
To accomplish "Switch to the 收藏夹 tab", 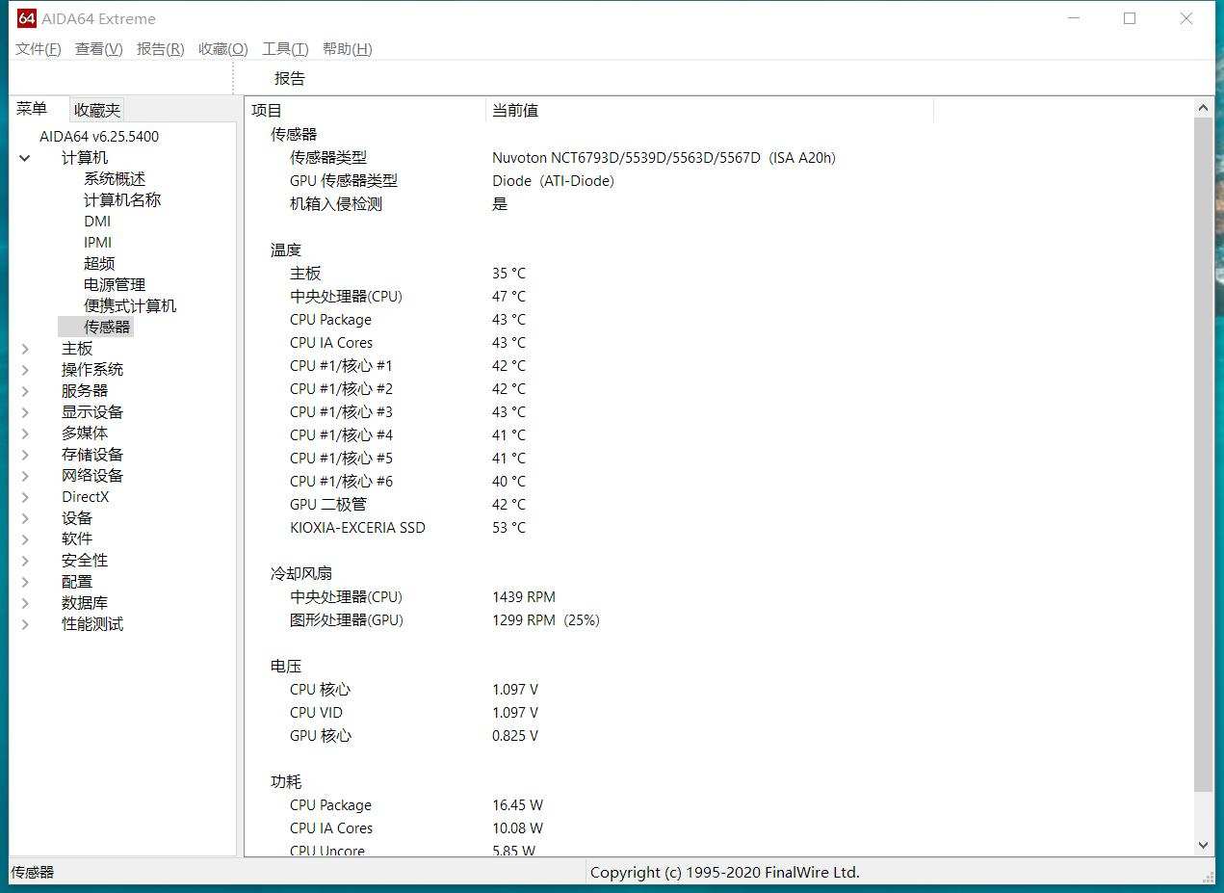I will (x=95, y=109).
